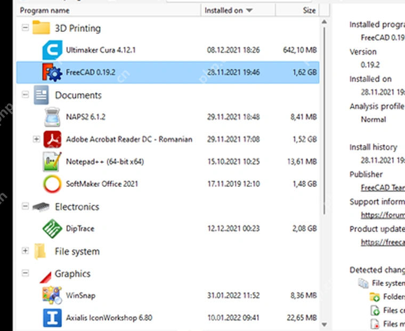Click the DipTrace green icon
The width and height of the screenshot is (405, 331).
pos(52,229)
